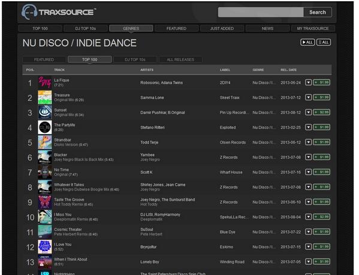Open dropdown arrow for No Time track

[309, 172]
